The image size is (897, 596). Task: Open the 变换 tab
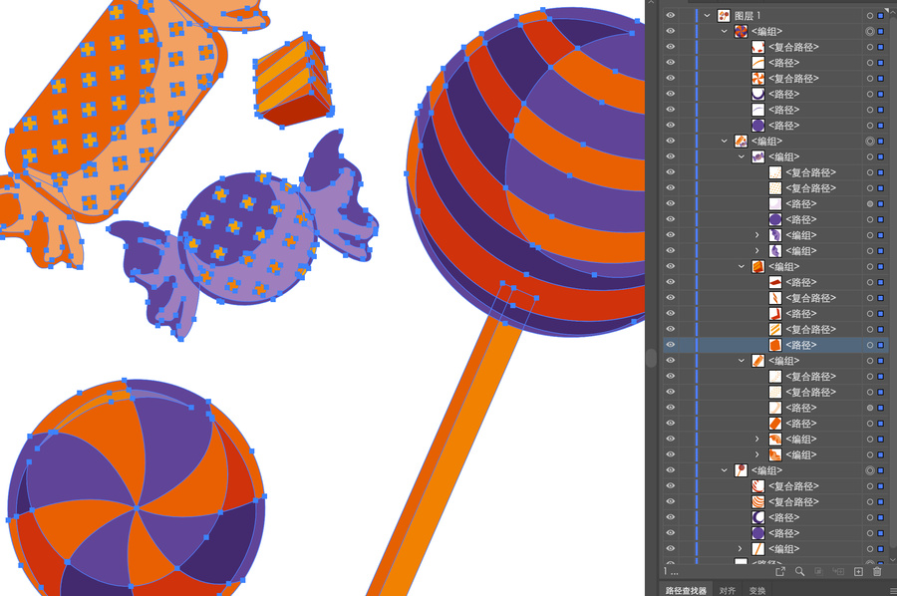pos(756,590)
